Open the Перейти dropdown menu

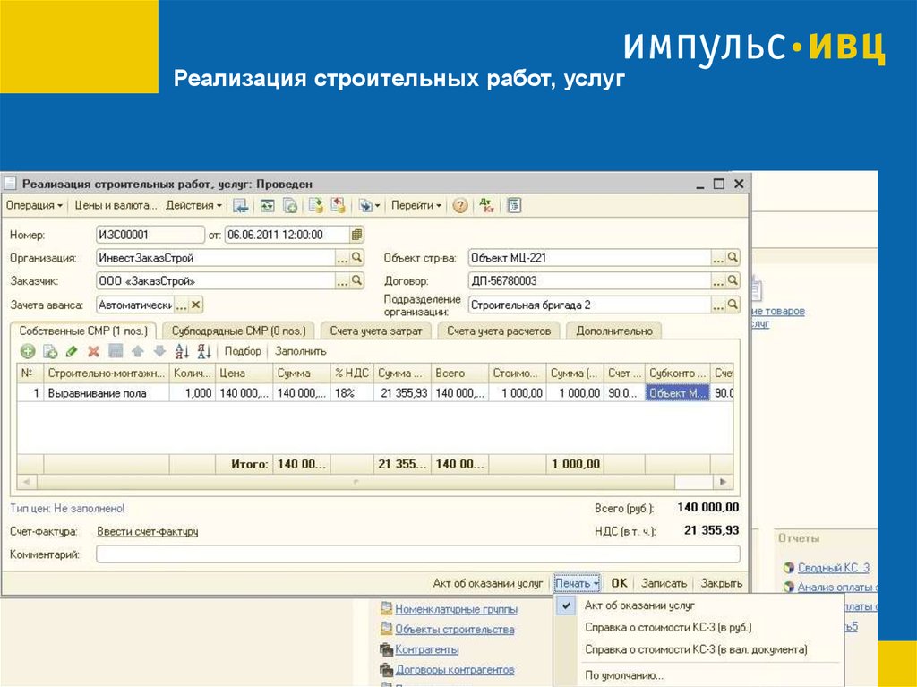pyautogui.click(x=416, y=205)
